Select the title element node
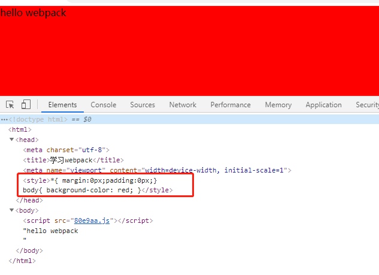 (72, 160)
